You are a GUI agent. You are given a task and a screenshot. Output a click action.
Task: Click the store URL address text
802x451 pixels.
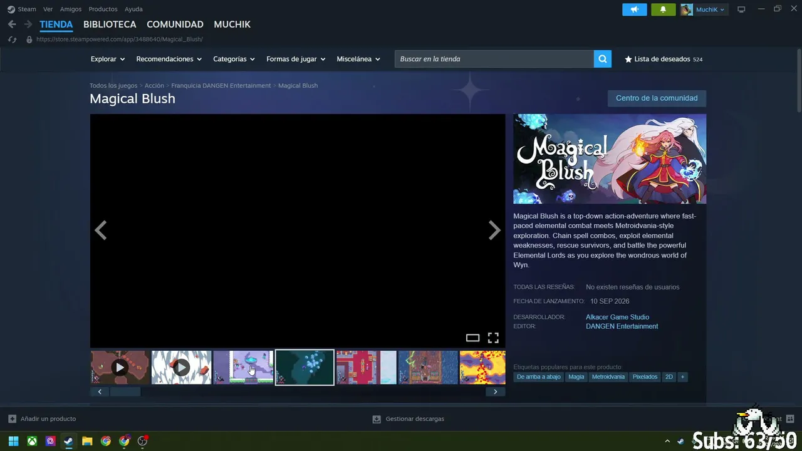tap(120, 39)
